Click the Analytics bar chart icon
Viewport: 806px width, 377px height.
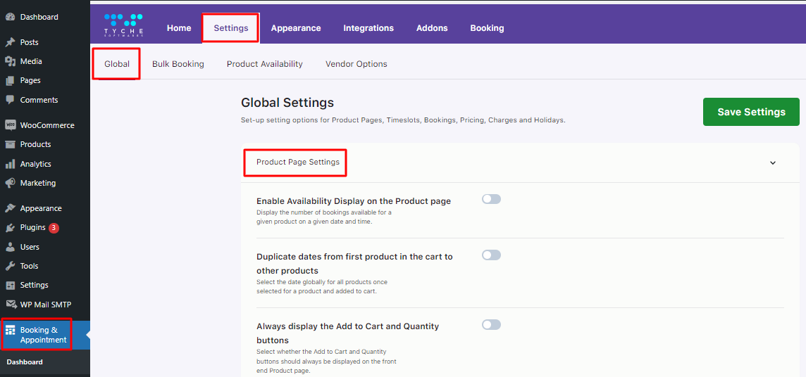pos(10,164)
